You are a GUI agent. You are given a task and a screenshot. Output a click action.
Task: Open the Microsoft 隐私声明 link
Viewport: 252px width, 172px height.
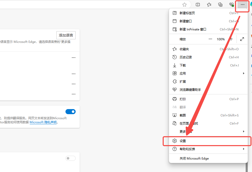(43, 122)
